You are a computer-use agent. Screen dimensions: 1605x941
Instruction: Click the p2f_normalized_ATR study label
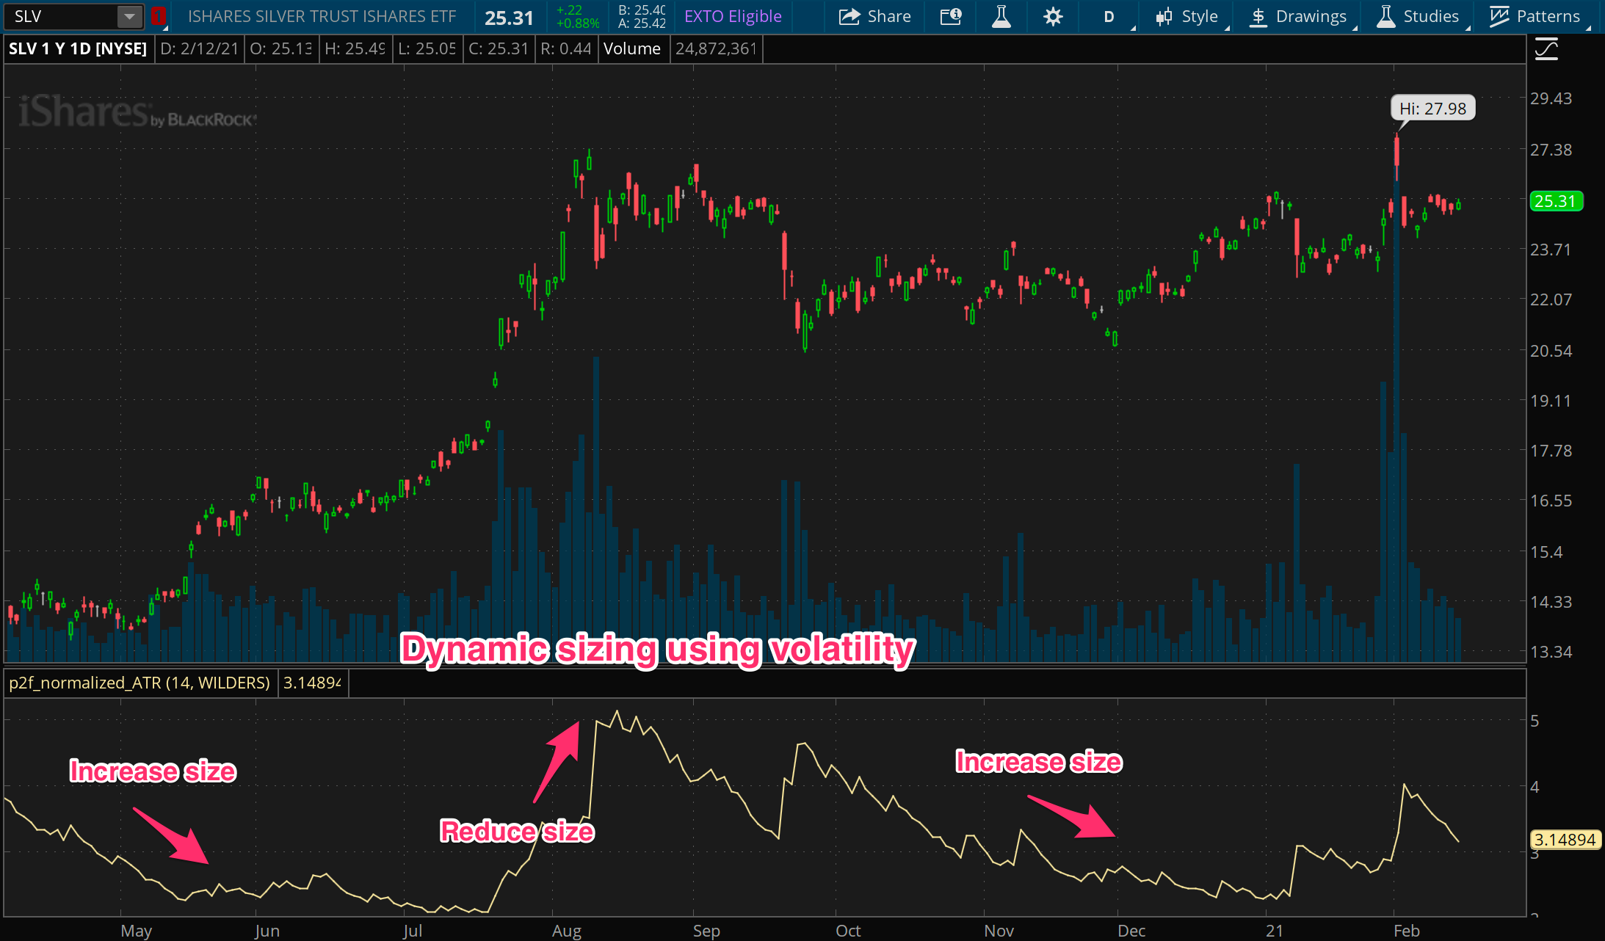coord(140,683)
